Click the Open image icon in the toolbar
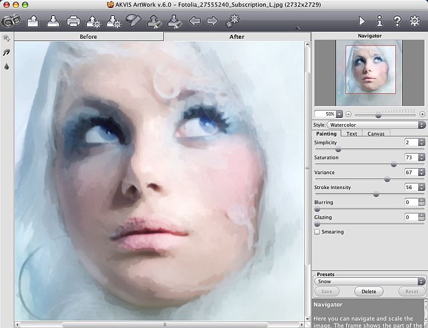Image resolution: width=428 pixels, height=328 pixels. [x=33, y=22]
